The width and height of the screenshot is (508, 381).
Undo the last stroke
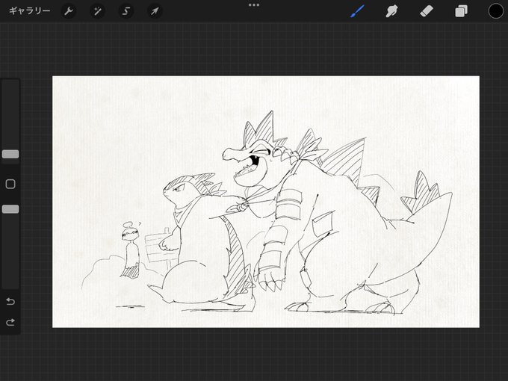[x=10, y=301]
